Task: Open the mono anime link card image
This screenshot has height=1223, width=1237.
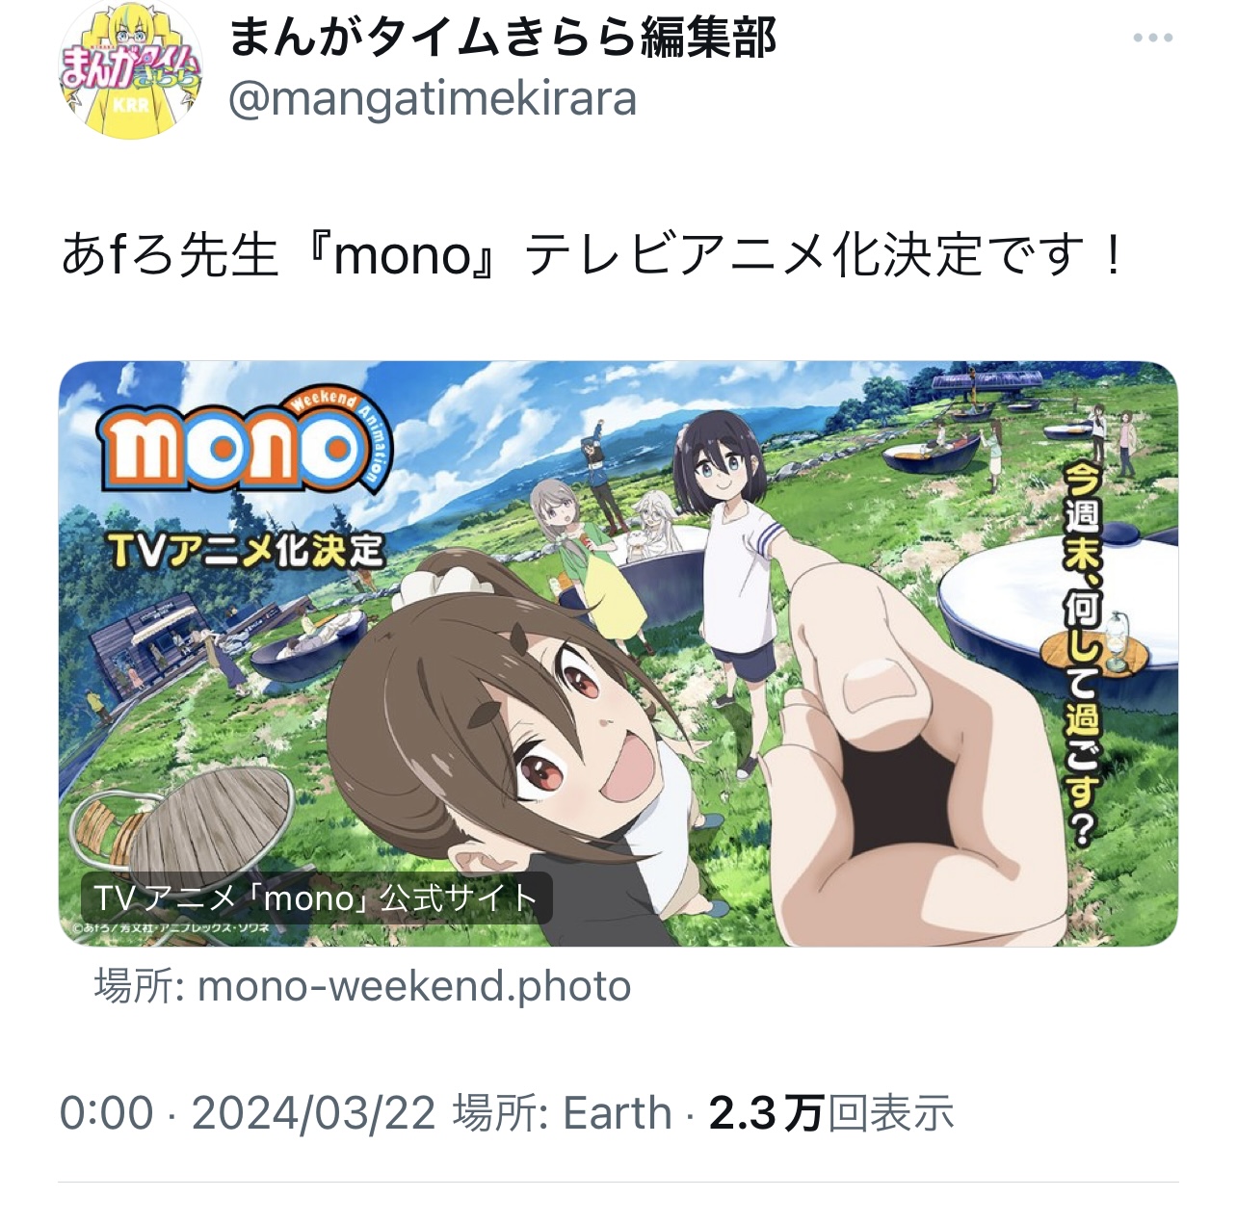Action: coord(618,653)
